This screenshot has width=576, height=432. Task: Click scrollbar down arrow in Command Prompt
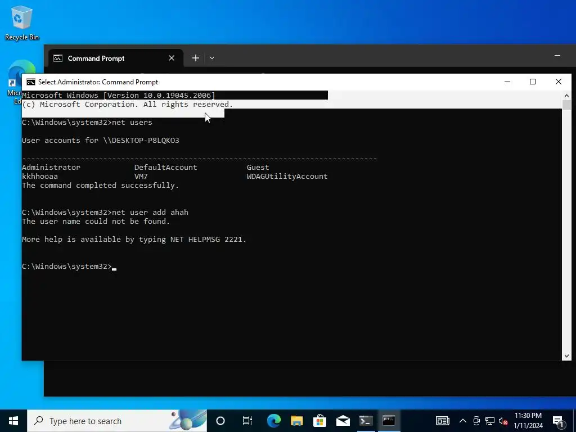(x=566, y=355)
